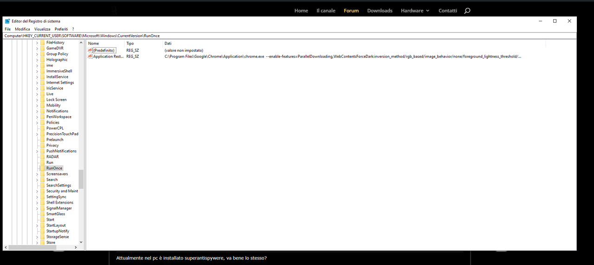Open the Downloads link
594x265 pixels.
pyautogui.click(x=380, y=11)
